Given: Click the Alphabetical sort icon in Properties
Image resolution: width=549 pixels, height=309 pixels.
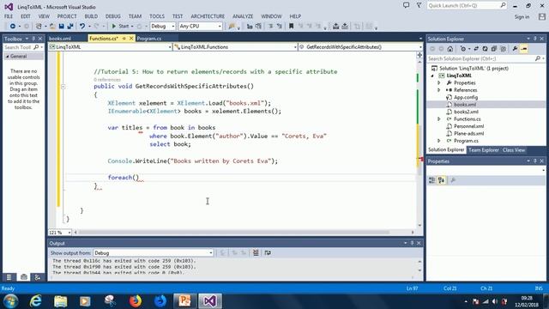Looking at the screenshot, I should tap(441, 180).
